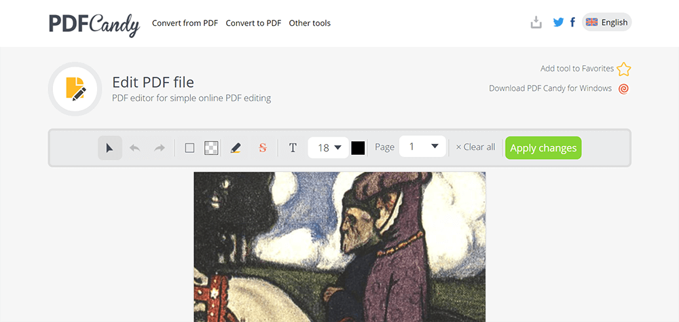Screen dimensions: 679x322
Task: Open the black text color swatch
Action: 358,148
